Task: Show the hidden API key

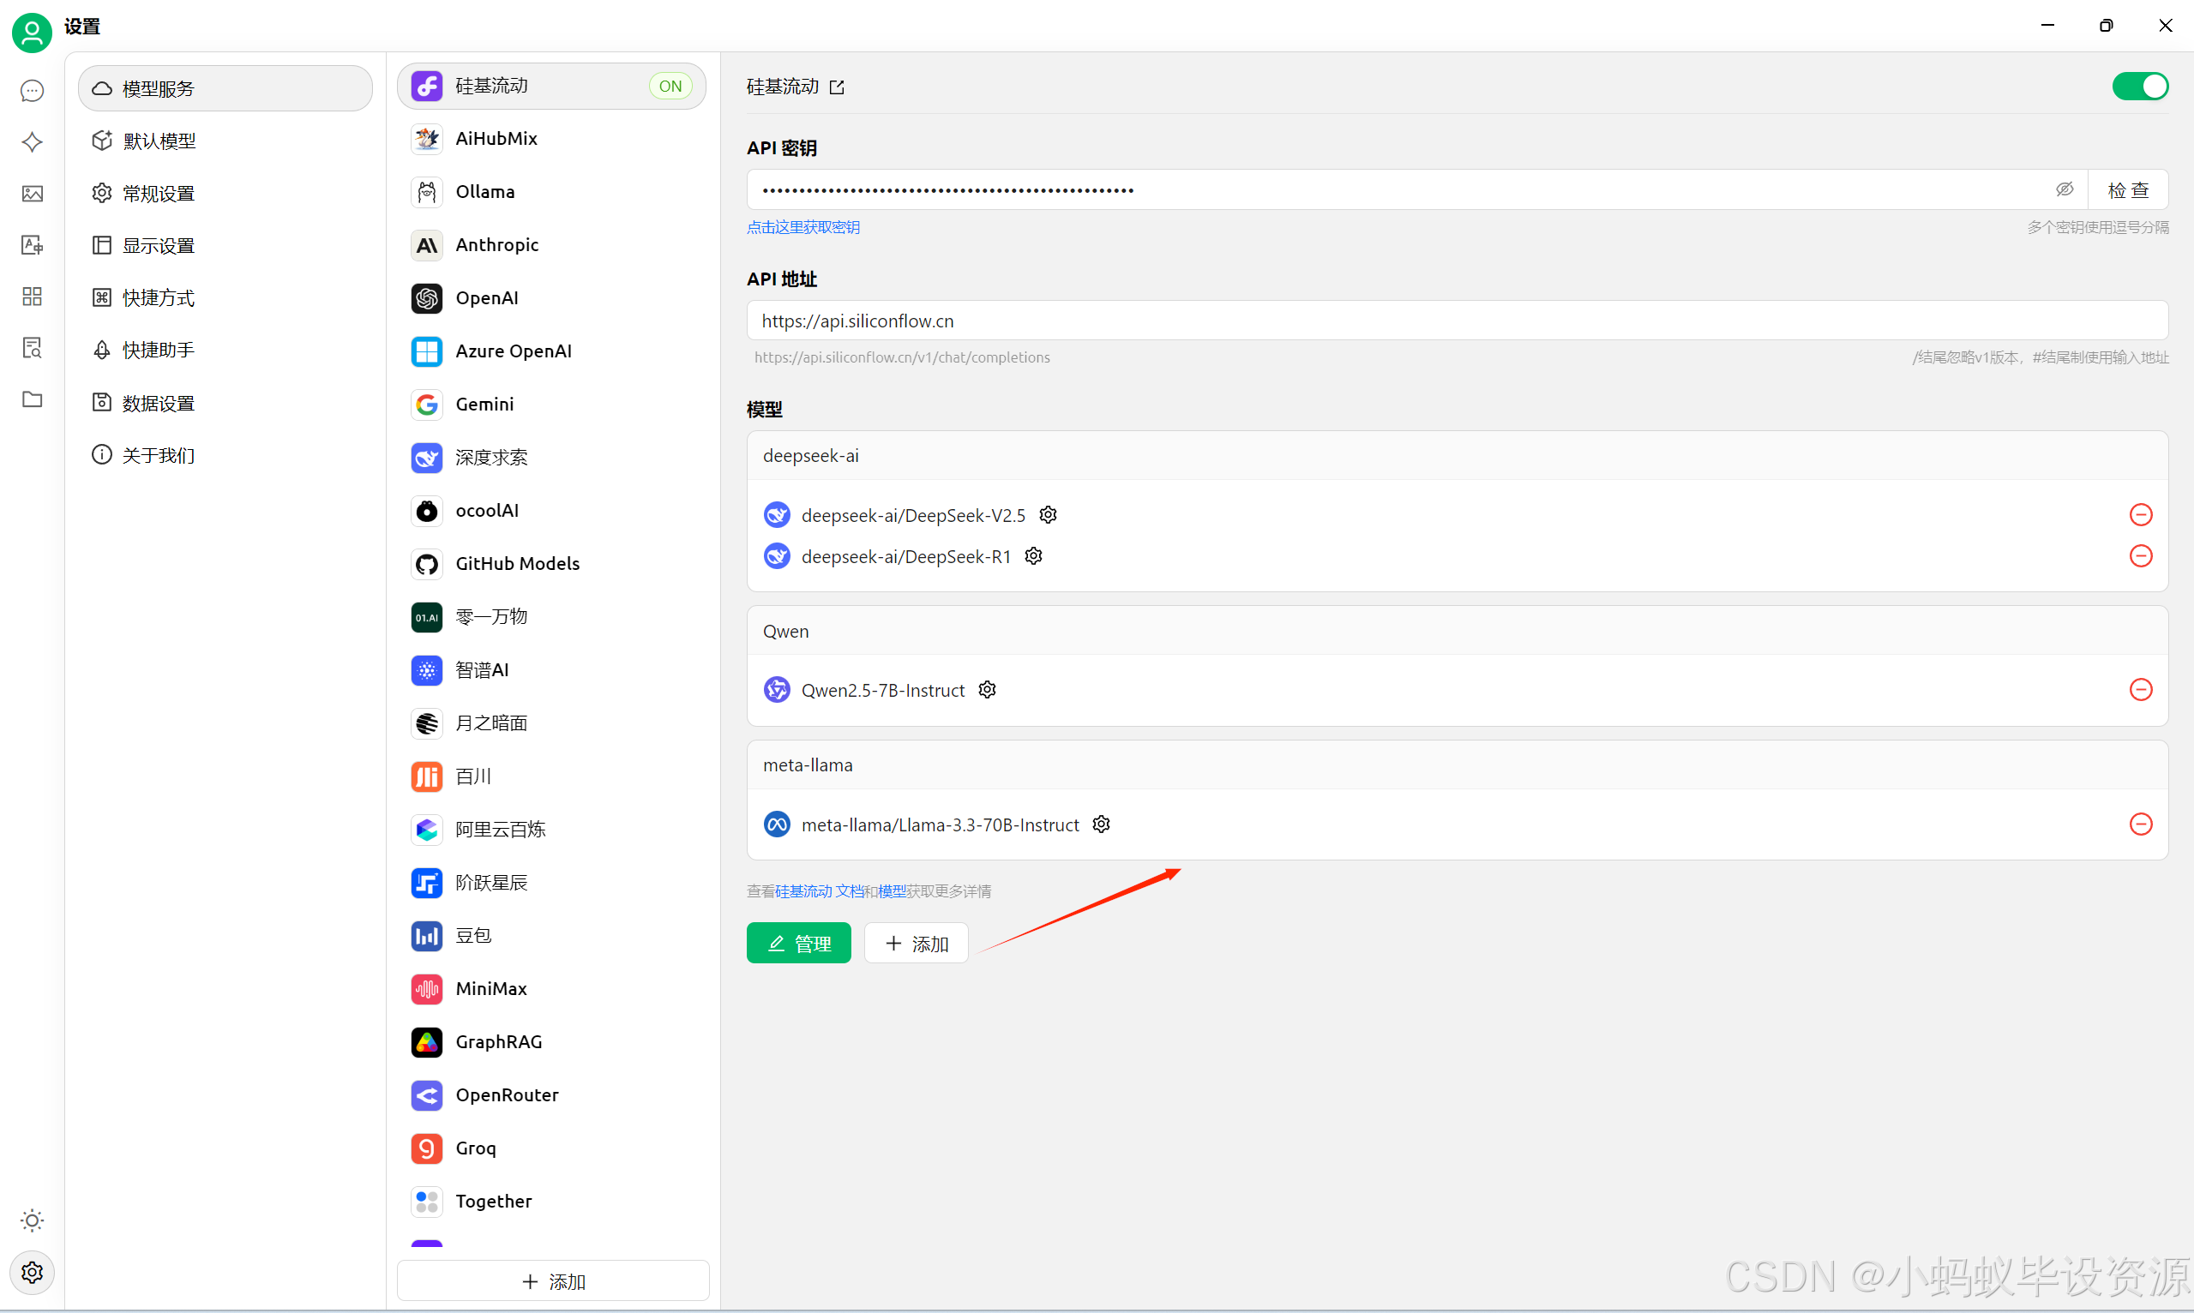Action: click(x=2064, y=189)
